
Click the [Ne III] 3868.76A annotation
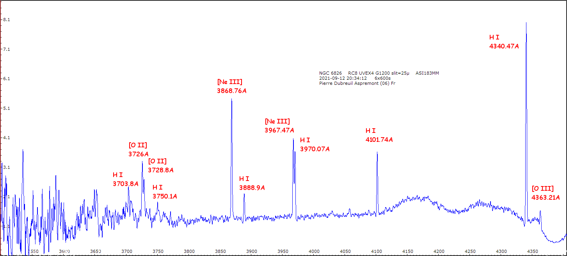[232, 86]
